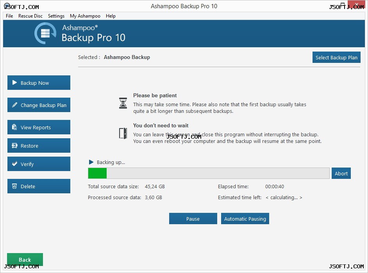Click the Elapsed time label

[233, 186]
